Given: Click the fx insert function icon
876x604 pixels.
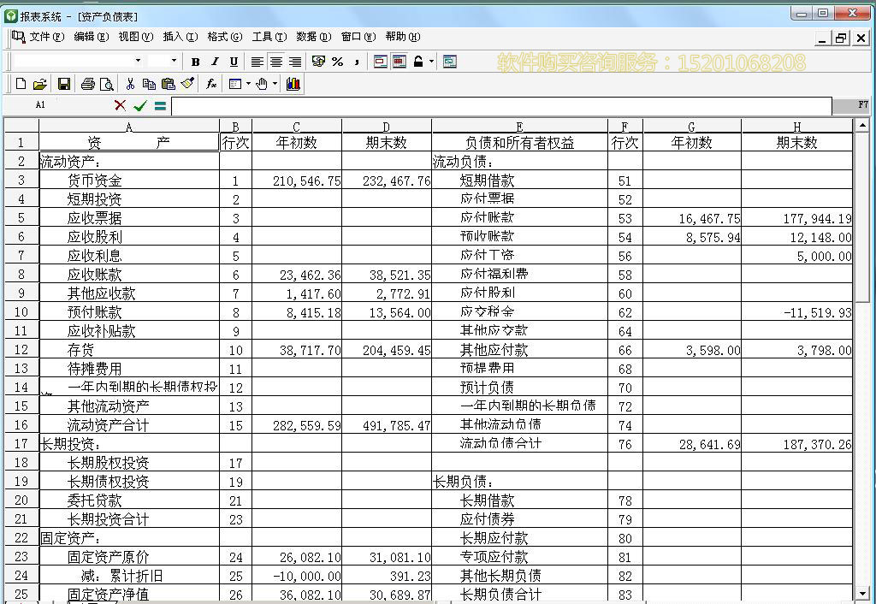Looking at the screenshot, I should (x=210, y=83).
